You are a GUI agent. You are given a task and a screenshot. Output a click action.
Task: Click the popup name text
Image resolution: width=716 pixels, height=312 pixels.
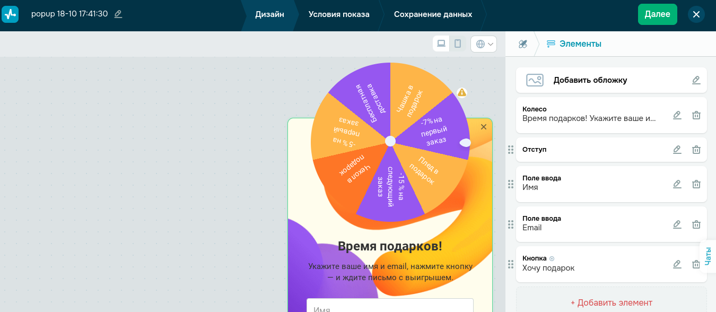[x=69, y=14]
